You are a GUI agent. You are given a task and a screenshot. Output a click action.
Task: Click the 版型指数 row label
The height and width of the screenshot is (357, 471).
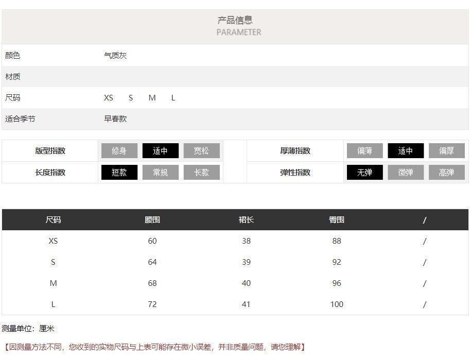click(x=50, y=151)
